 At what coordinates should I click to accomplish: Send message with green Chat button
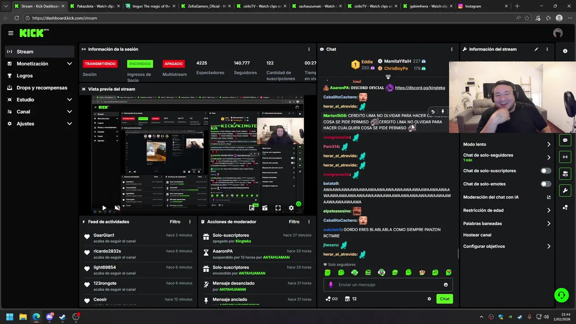[x=445, y=299]
